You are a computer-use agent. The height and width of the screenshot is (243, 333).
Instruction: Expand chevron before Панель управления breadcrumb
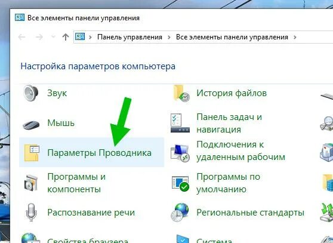click(91, 37)
